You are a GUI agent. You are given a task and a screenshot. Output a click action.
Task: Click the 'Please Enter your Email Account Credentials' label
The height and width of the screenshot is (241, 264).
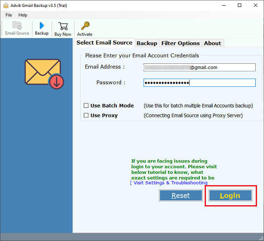click(x=142, y=55)
